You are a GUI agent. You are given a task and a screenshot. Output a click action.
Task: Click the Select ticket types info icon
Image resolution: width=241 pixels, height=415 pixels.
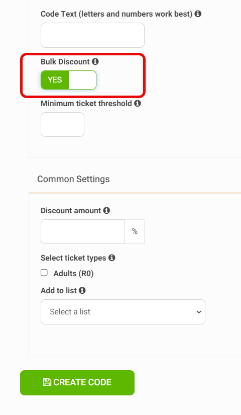(112, 258)
